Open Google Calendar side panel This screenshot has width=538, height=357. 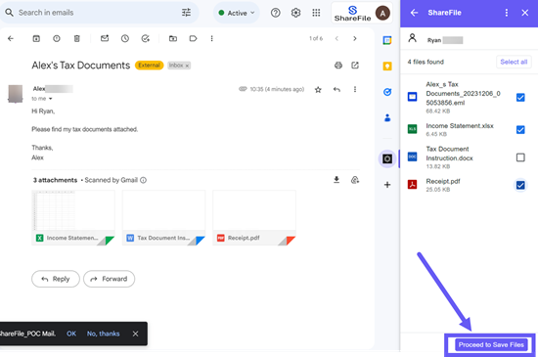(387, 40)
